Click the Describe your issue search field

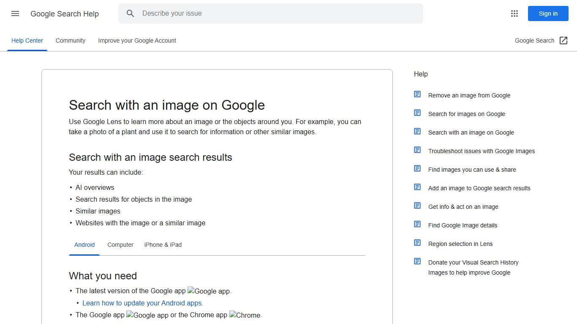tap(270, 13)
